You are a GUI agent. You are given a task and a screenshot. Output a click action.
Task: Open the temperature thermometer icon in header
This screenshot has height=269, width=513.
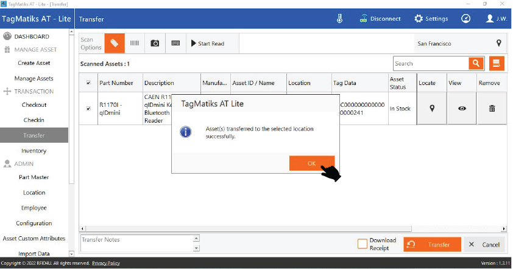[340, 19]
